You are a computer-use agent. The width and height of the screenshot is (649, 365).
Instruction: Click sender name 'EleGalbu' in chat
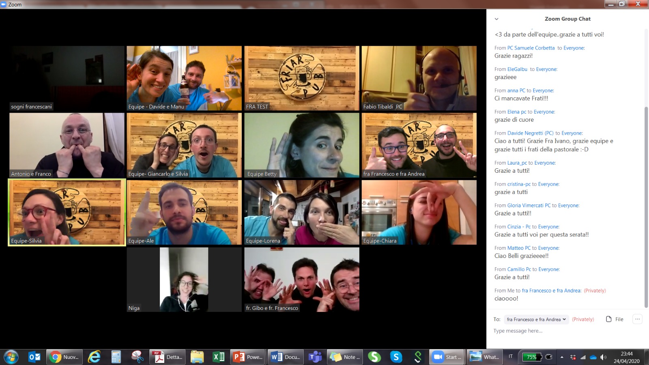(517, 69)
